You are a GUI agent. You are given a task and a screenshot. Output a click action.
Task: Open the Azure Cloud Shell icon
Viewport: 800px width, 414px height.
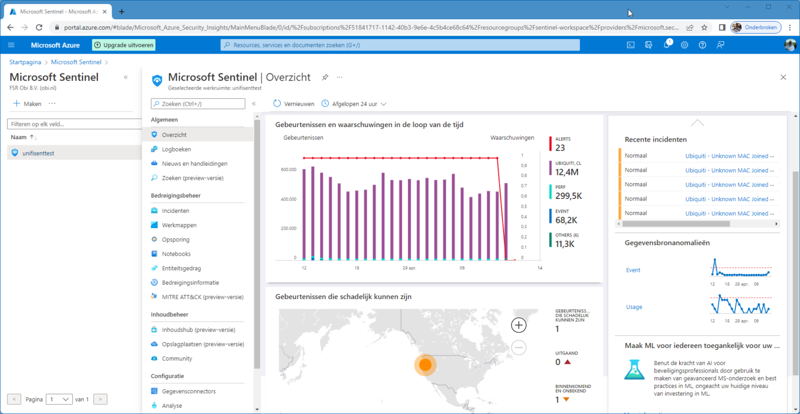630,45
